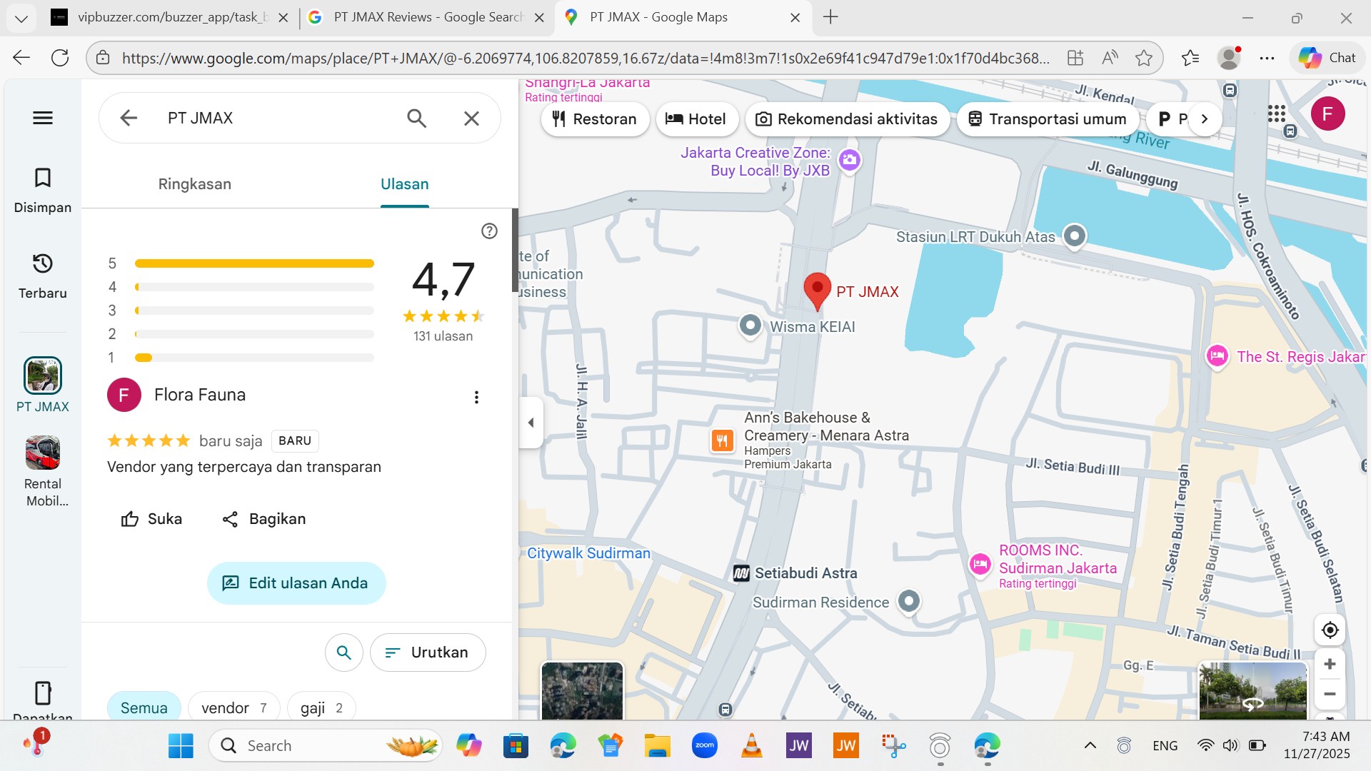Zoom in the map with plus

pos(1330,664)
